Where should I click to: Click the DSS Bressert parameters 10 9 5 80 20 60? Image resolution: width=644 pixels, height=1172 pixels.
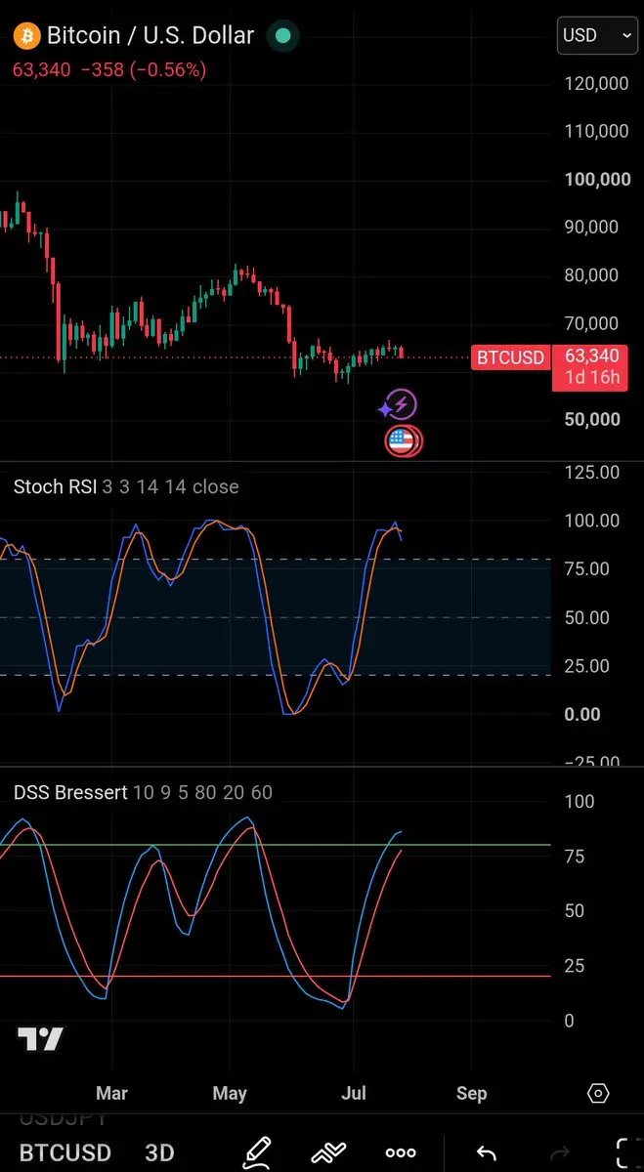coord(203,792)
